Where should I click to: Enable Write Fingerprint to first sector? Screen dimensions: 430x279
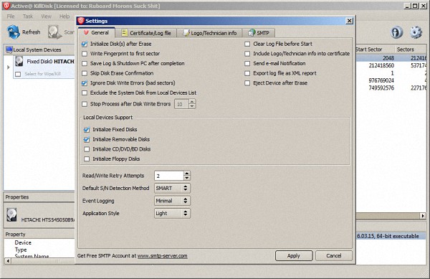pos(85,54)
